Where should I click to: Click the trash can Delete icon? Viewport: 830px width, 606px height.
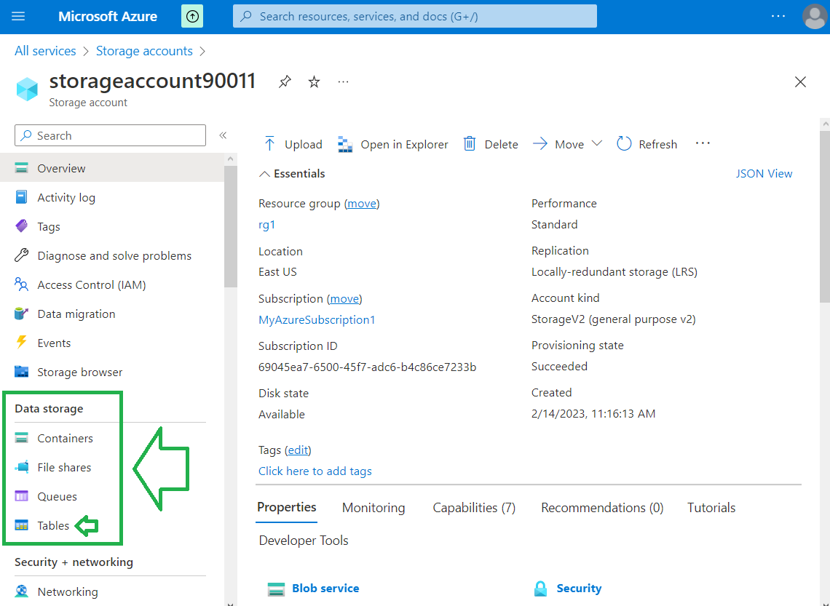tap(470, 144)
